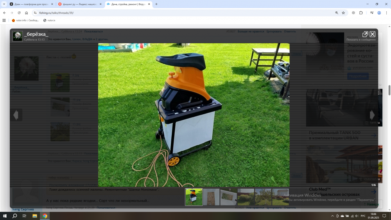
Task: Open the Chrome extensions puzzle icon
Action: point(361,13)
